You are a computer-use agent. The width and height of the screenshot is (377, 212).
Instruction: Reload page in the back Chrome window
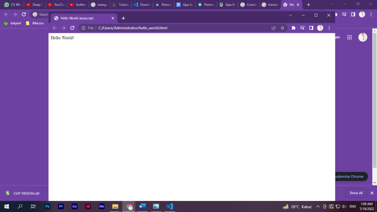(x=24, y=14)
